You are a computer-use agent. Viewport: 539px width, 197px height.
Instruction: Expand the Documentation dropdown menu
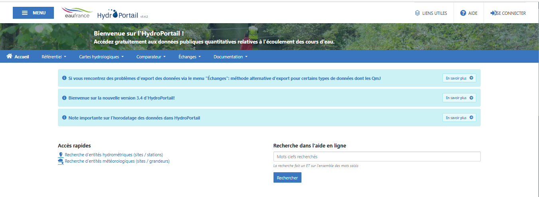click(230, 57)
